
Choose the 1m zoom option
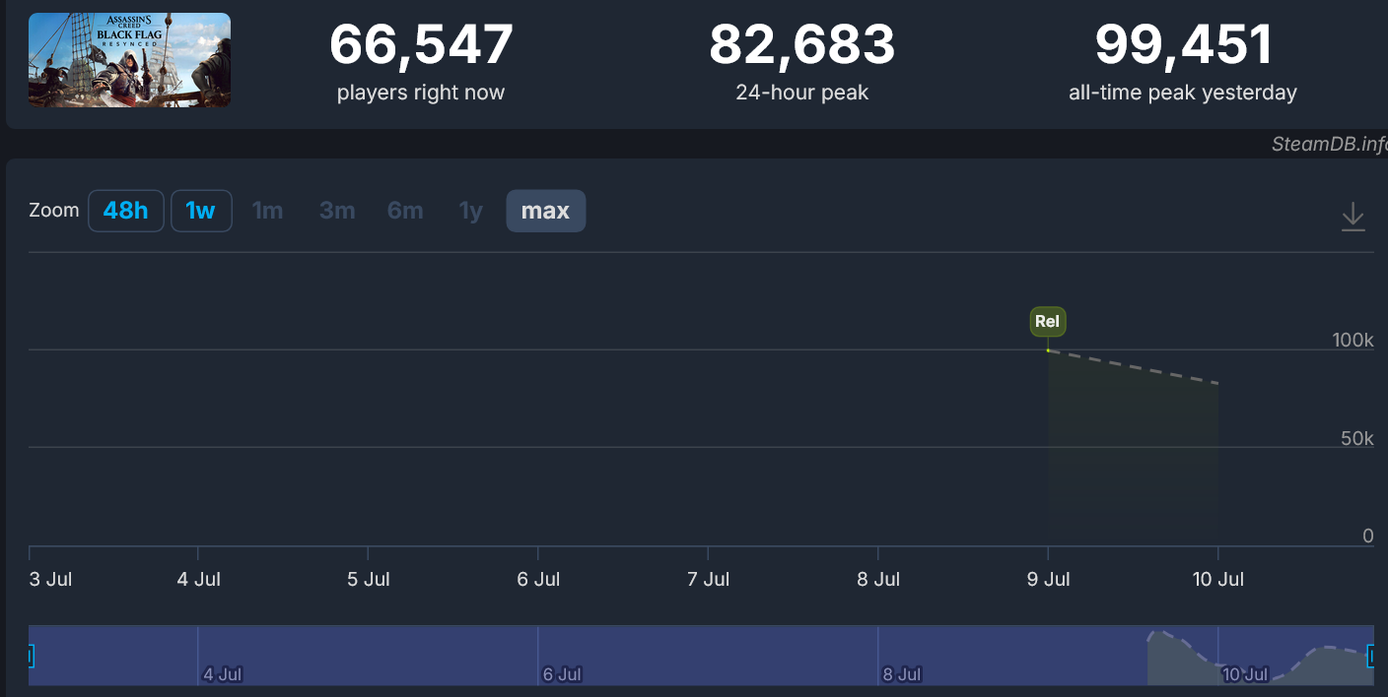point(267,211)
